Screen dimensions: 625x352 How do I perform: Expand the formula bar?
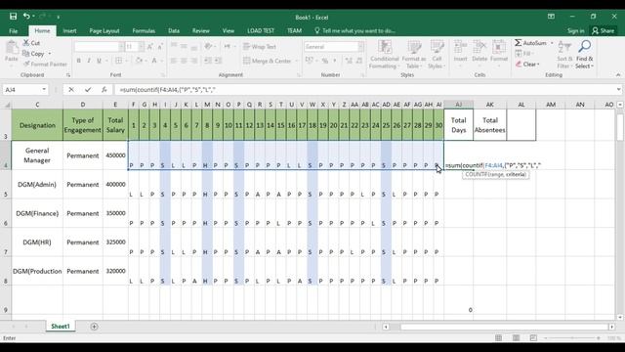point(618,89)
